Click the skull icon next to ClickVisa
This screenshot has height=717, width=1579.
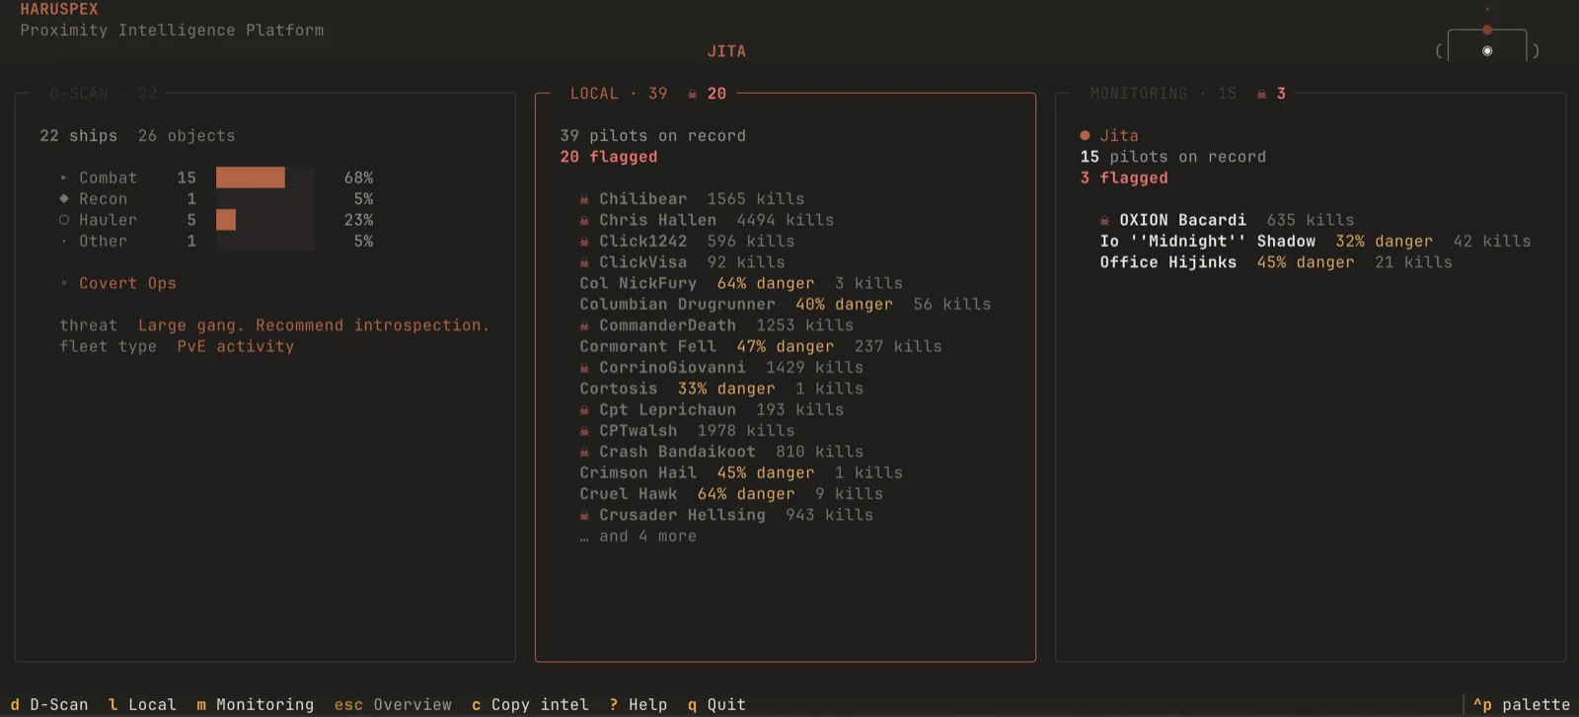coord(584,262)
